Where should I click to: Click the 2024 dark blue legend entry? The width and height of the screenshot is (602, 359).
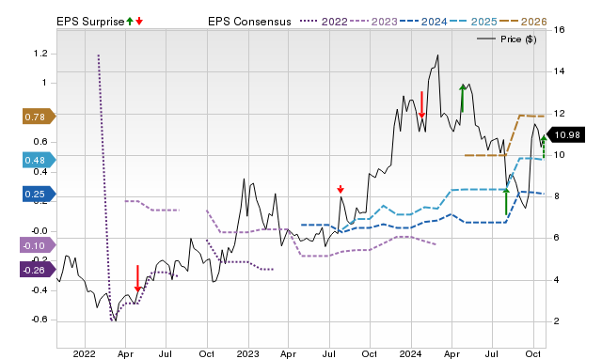[423, 22]
